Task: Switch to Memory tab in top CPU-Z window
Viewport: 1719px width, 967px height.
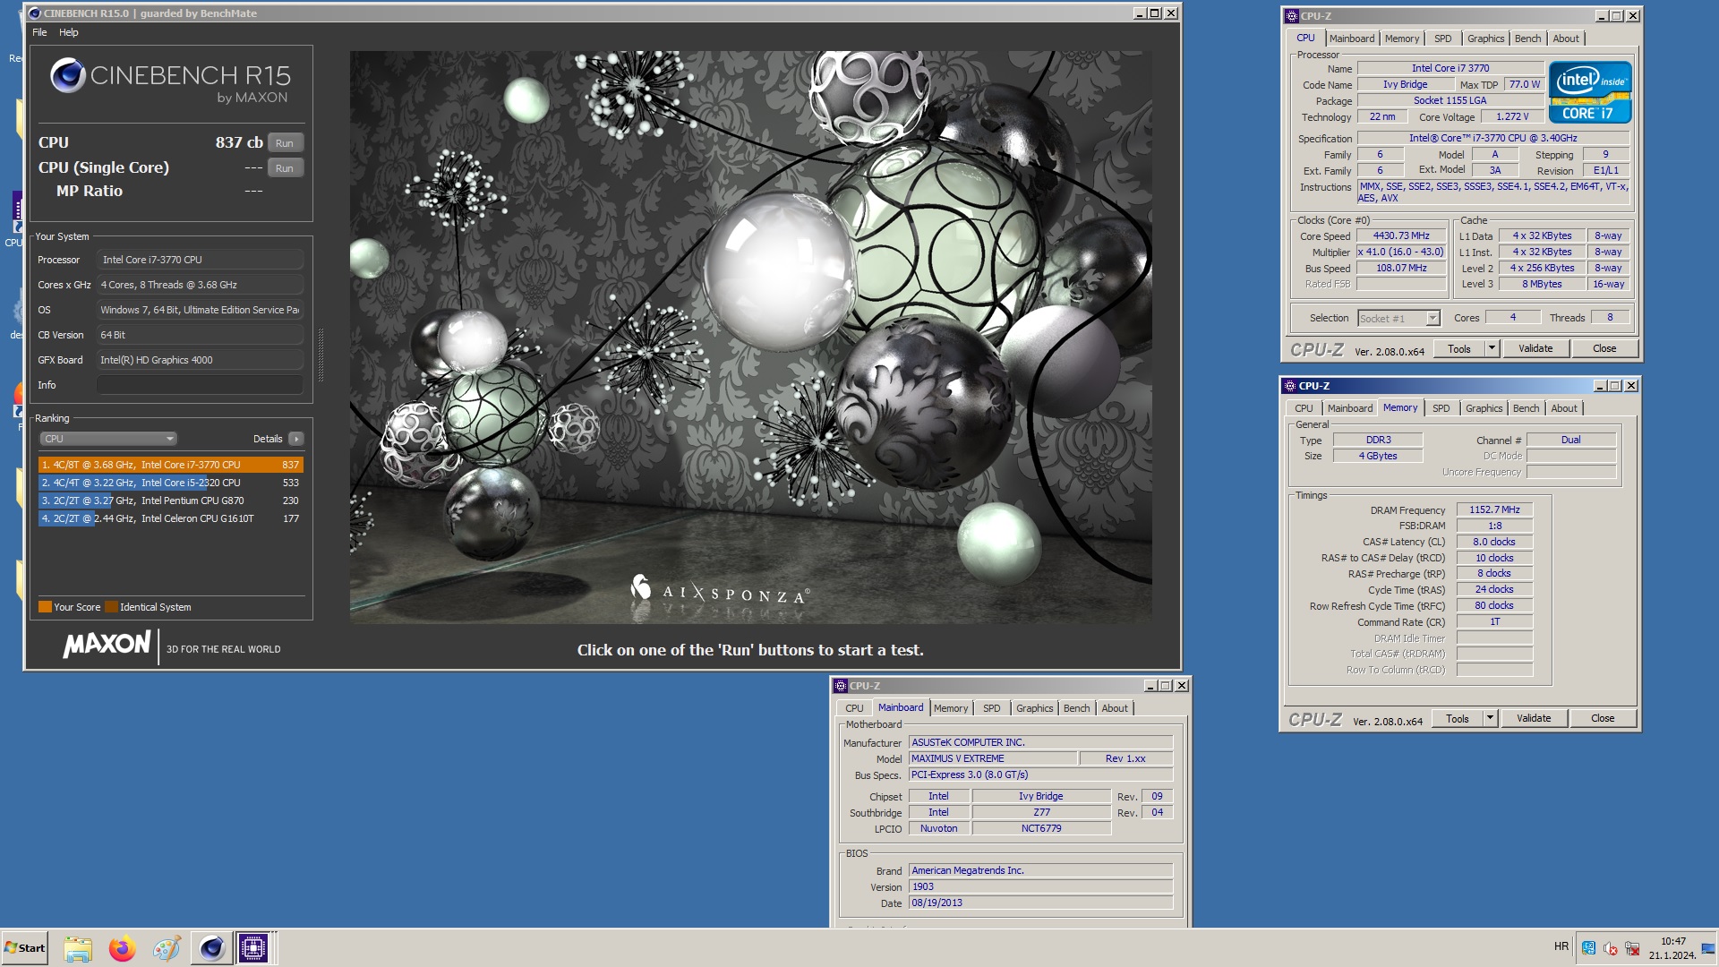Action: click(1401, 39)
